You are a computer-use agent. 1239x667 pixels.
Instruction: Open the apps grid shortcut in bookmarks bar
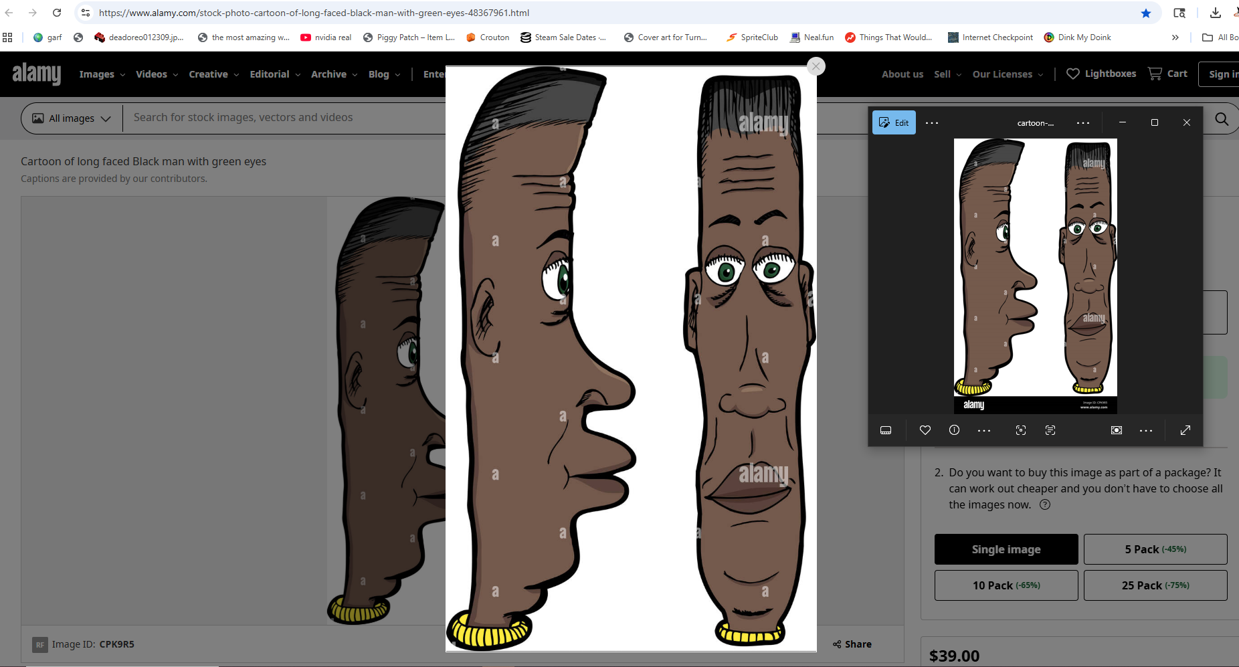7,37
